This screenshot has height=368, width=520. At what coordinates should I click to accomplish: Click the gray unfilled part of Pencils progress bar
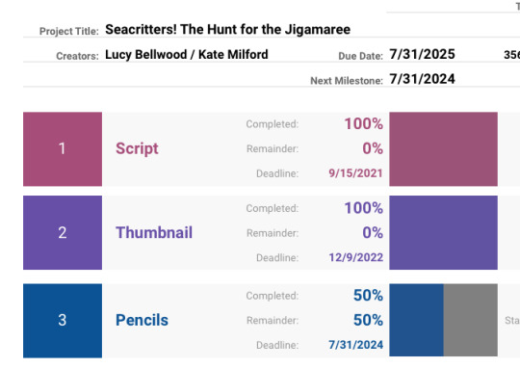(x=471, y=320)
